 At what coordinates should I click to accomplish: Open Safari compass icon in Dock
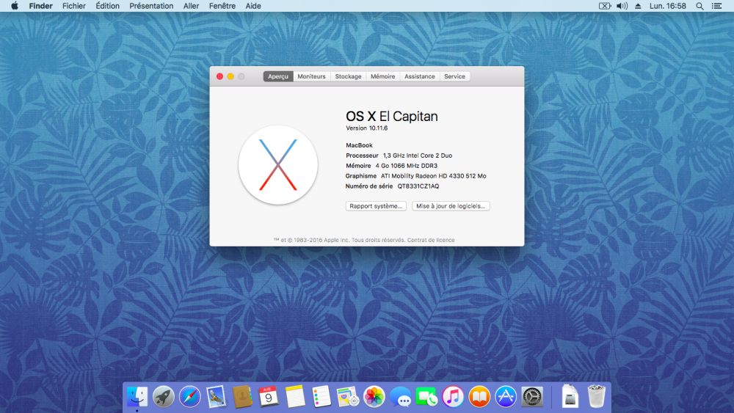189,397
